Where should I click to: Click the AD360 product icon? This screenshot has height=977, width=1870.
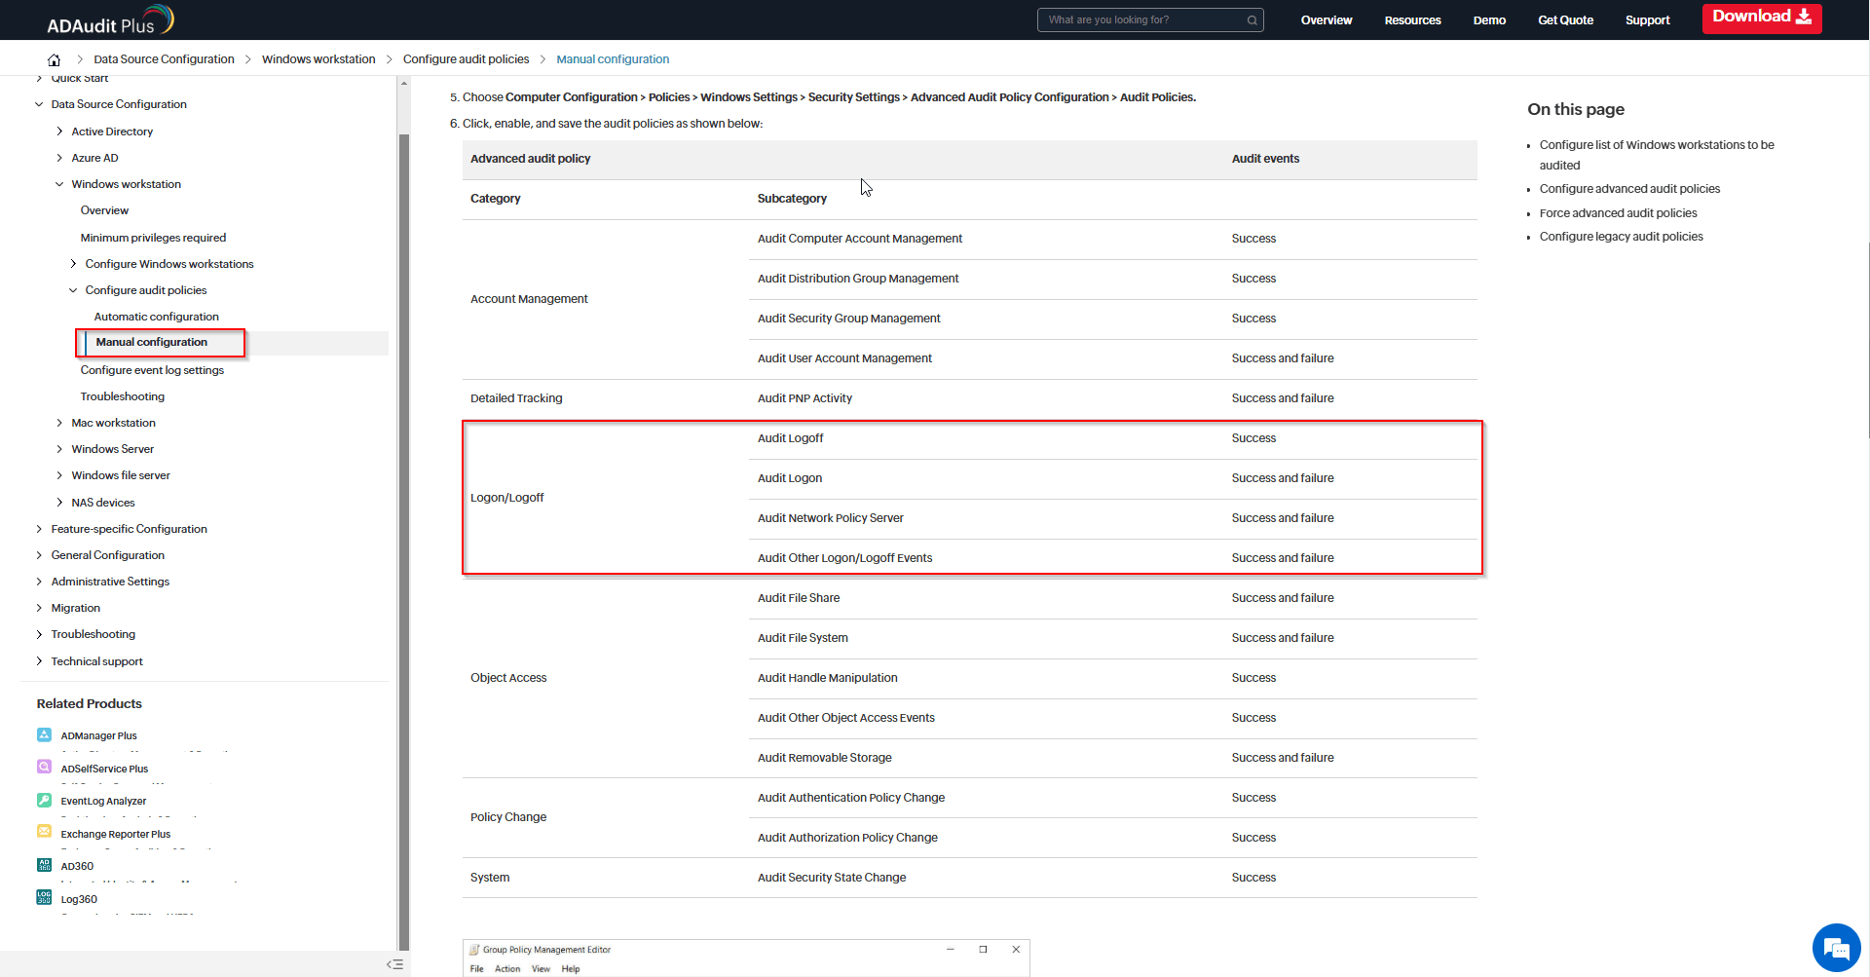pos(44,865)
